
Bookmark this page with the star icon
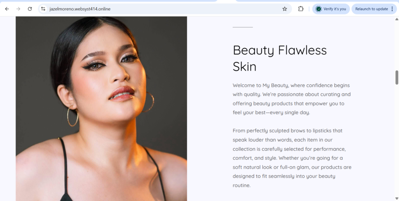click(x=285, y=9)
